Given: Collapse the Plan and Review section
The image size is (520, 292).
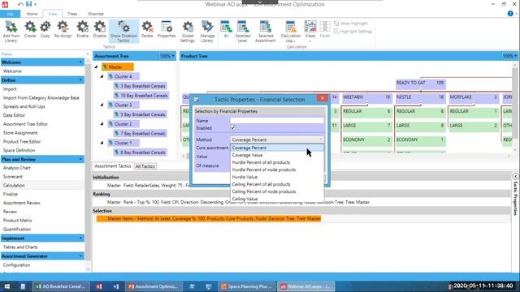Looking at the screenshot, I should click(x=80, y=159).
